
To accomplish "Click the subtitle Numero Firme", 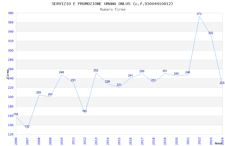I will click(x=113, y=10).
